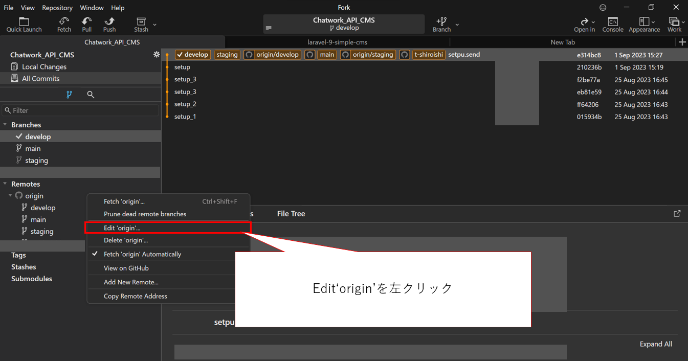
Task: Click the branch Filter input field
Action: [x=80, y=110]
